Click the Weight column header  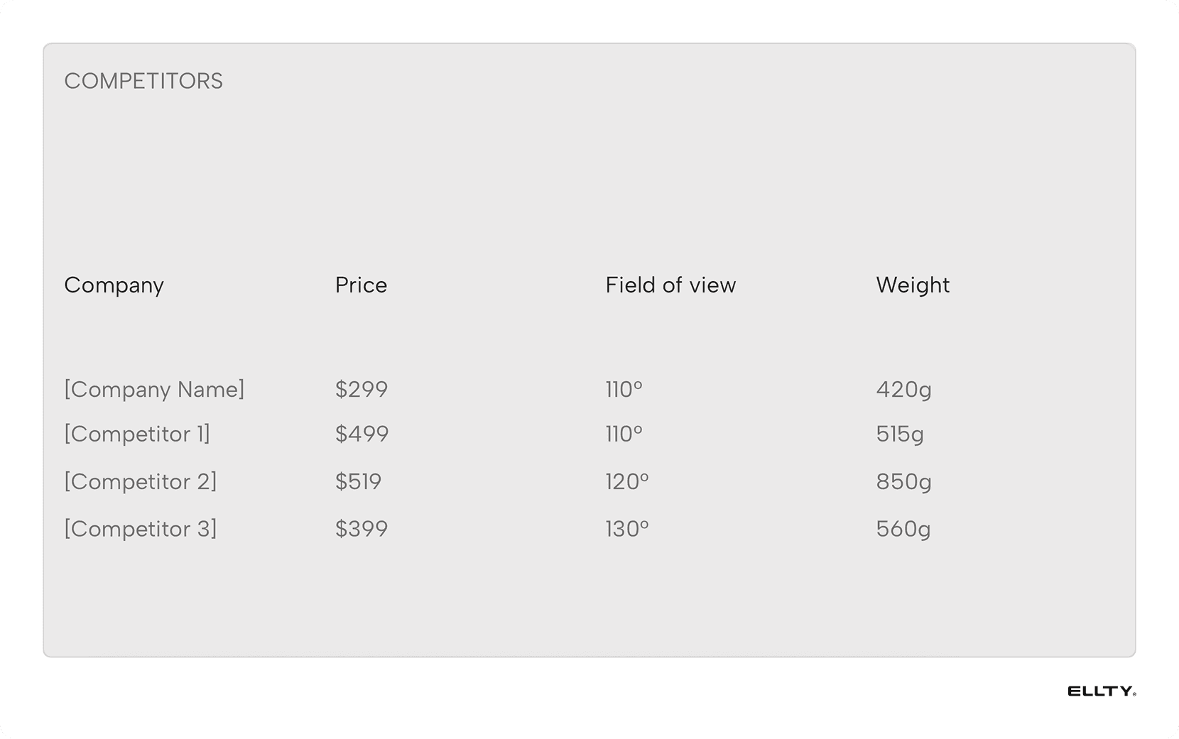coord(913,285)
